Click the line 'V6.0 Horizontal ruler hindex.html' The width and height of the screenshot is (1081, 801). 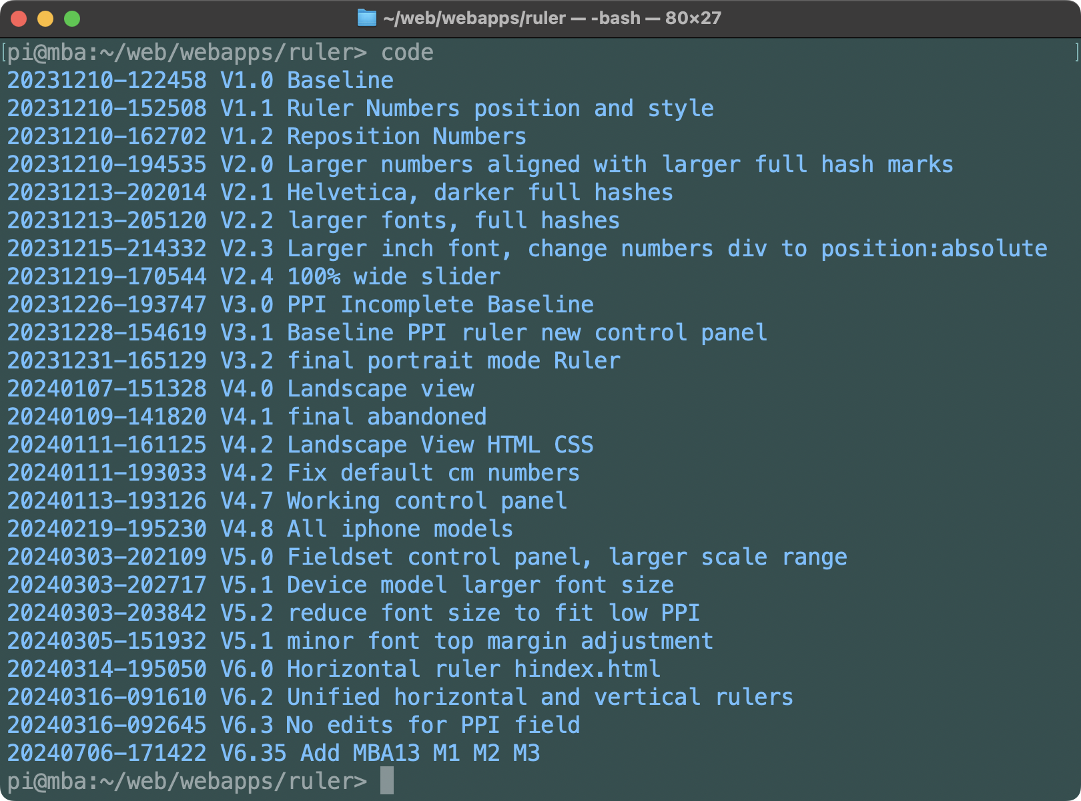(440, 669)
